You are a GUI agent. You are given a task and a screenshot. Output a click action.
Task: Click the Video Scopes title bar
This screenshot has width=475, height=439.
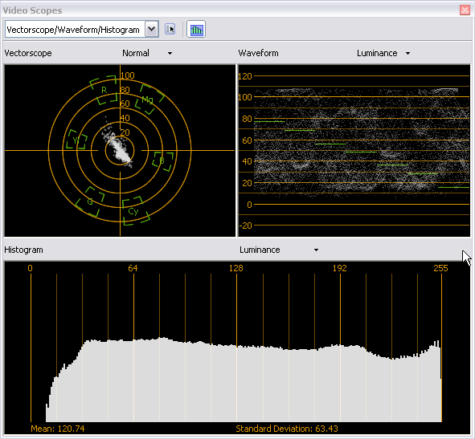pos(230,10)
